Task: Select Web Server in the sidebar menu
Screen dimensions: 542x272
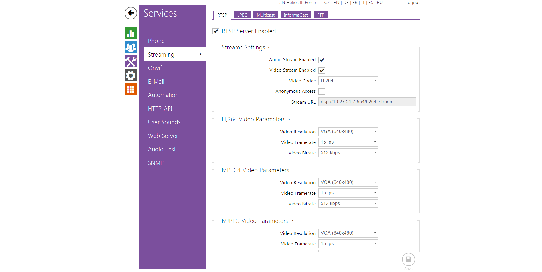Action: point(163,136)
